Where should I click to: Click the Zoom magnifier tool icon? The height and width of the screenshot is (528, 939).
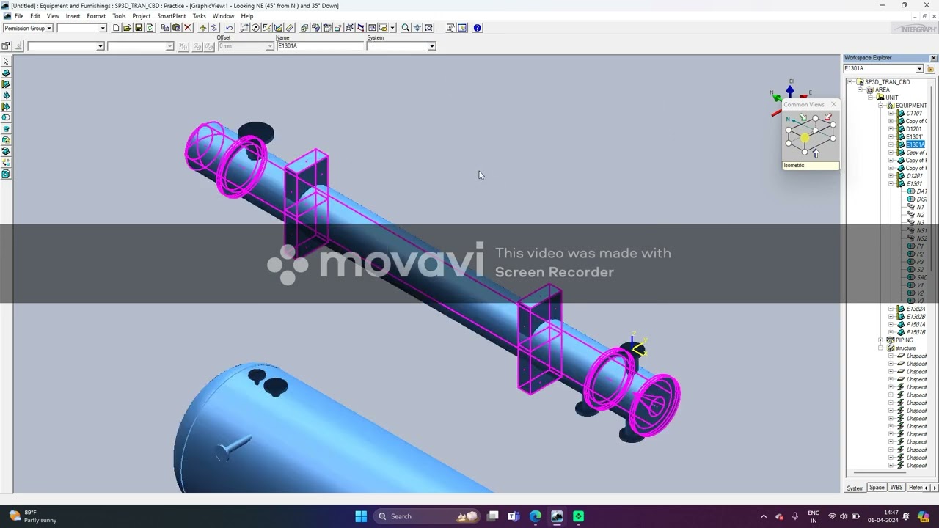[406, 28]
